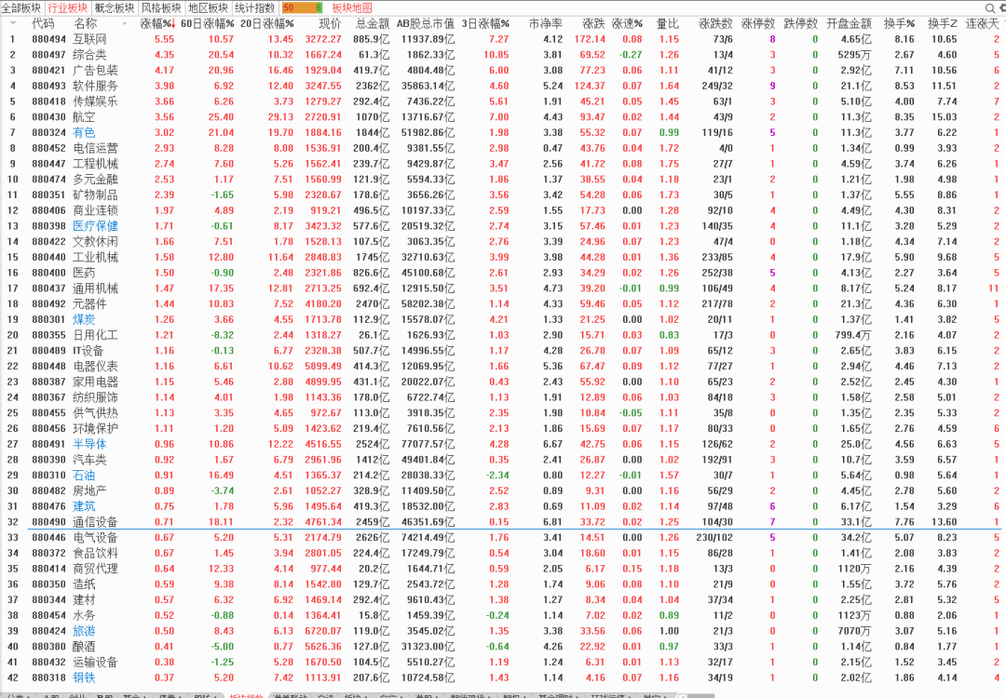Select the 多元金融 sector name
1006x698 pixels.
tap(96, 180)
